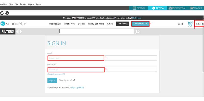Click the right filter arrow

[20, 31]
